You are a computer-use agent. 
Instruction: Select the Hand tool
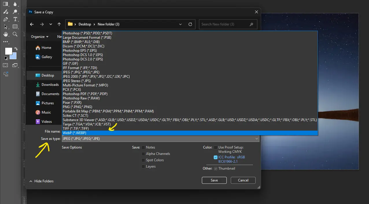click(5, 34)
